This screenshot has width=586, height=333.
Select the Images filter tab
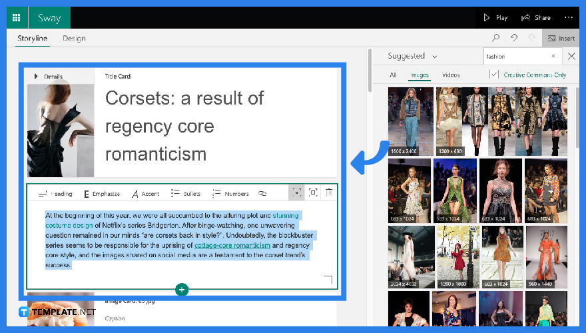click(x=420, y=75)
